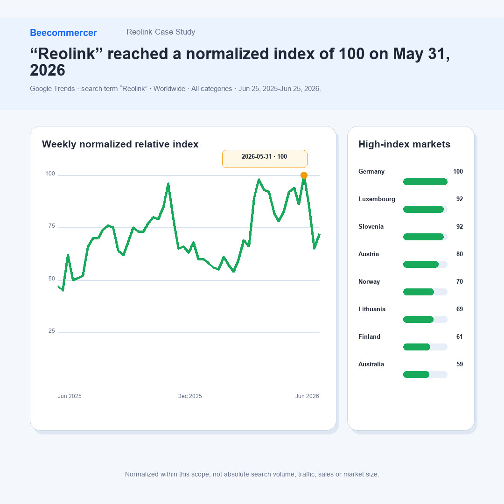
Task: Select the Luxembourg market label
Action: coord(377,199)
